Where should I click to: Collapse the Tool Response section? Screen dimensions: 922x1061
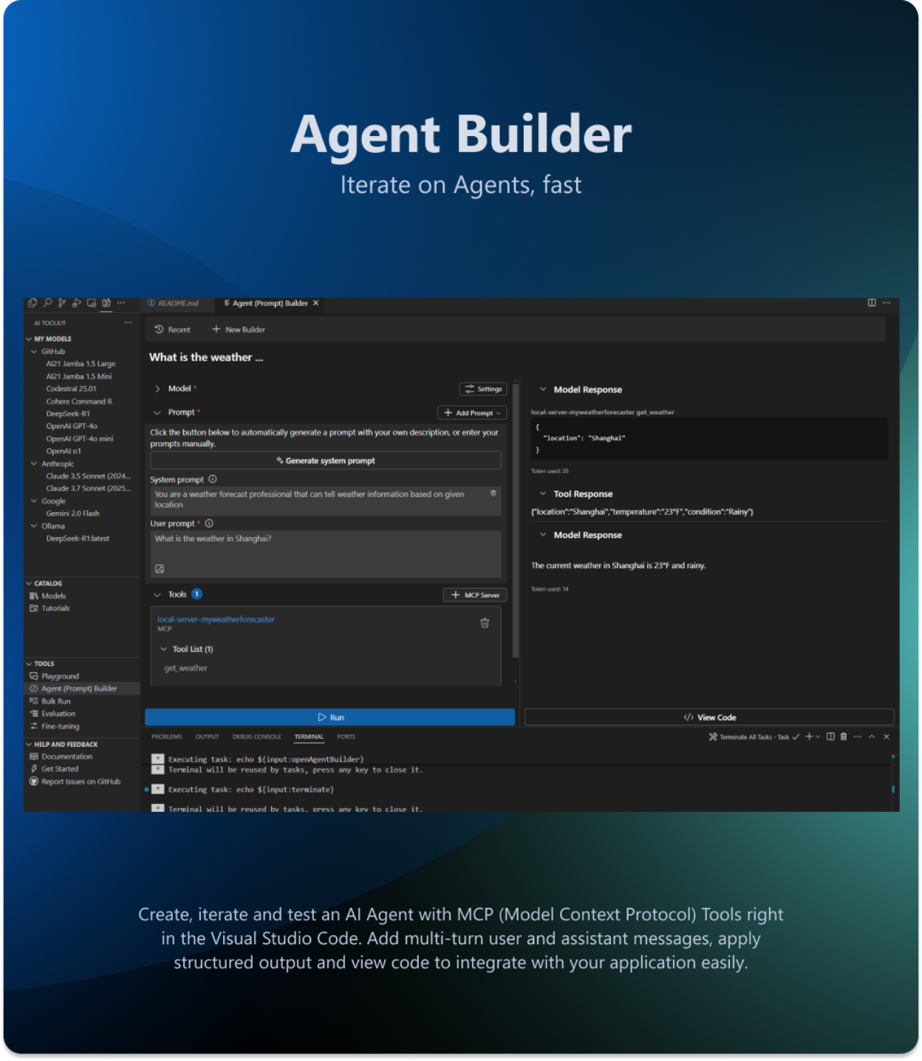(x=543, y=494)
